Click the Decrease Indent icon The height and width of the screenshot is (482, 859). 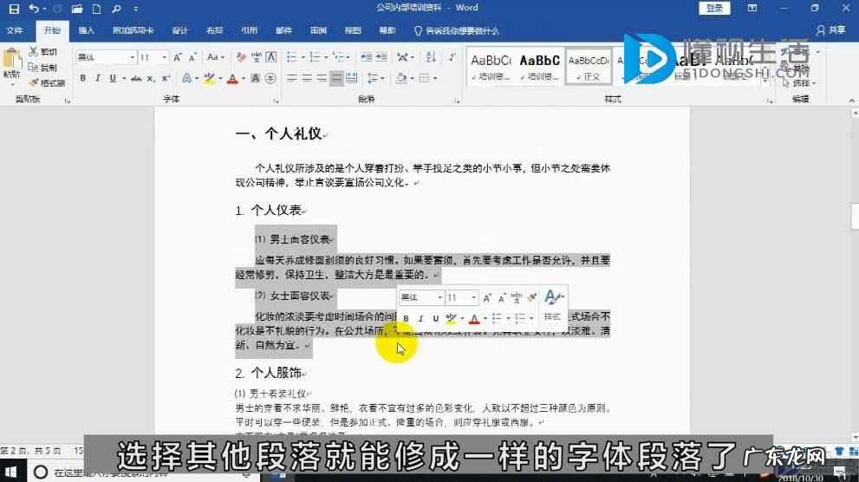tap(366, 57)
